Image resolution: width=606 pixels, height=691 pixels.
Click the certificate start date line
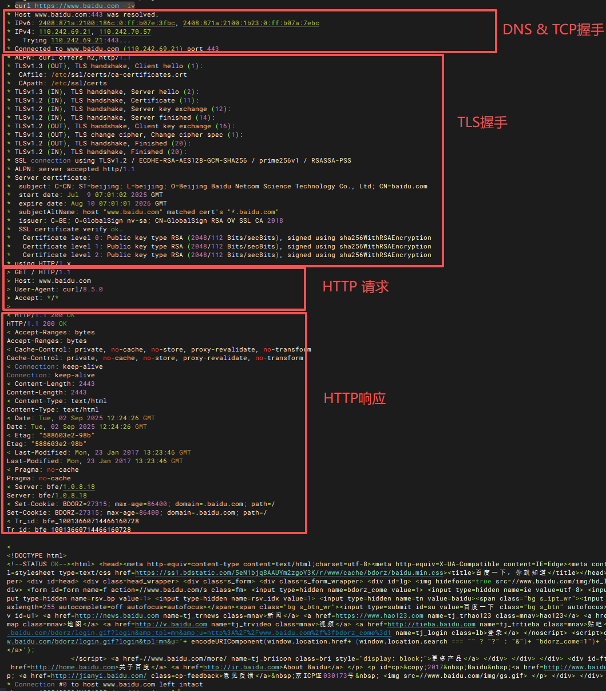coord(85,195)
